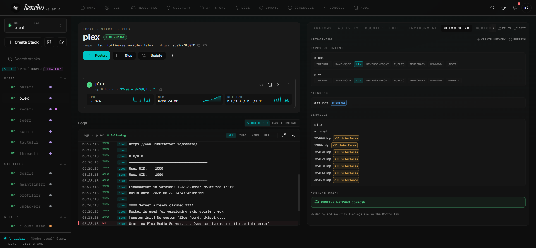Filter stacks by DOWN 0

point(36,69)
